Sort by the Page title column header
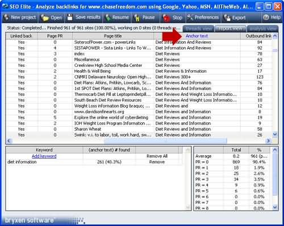The image size is (284, 226). [113, 36]
